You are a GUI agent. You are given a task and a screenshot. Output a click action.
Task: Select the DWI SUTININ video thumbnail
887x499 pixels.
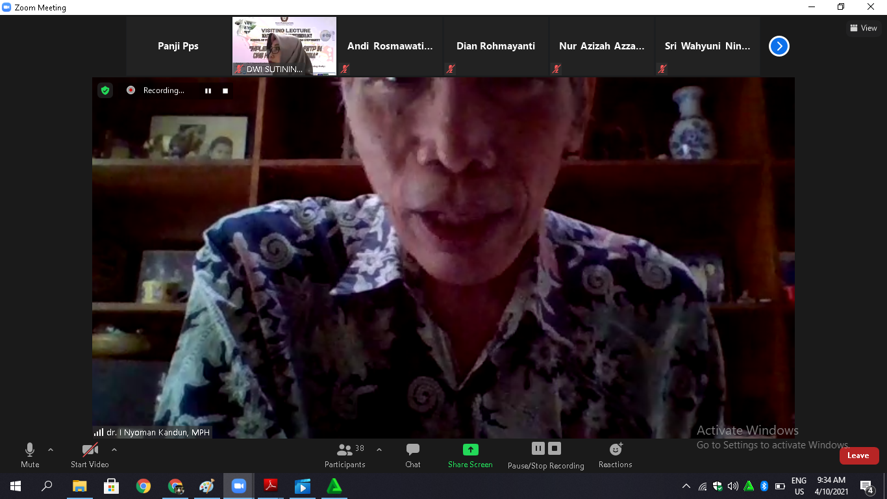tap(284, 46)
